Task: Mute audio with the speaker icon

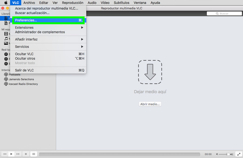Action: 217,154
